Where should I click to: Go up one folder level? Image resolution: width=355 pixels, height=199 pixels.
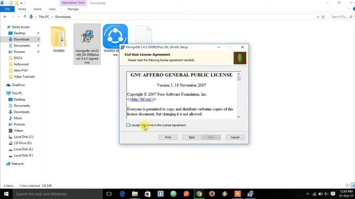[x=24, y=17]
